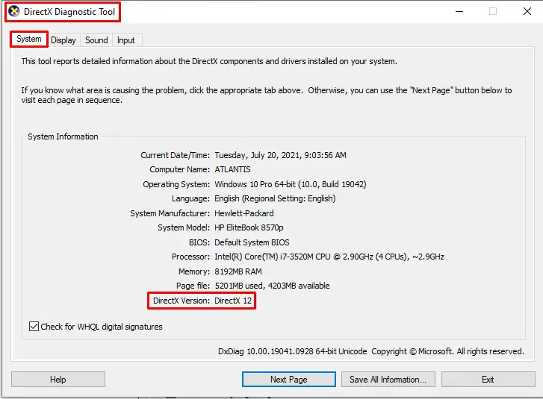The height and width of the screenshot is (399, 543).
Task: Switch to the System tab
Action: coord(28,39)
